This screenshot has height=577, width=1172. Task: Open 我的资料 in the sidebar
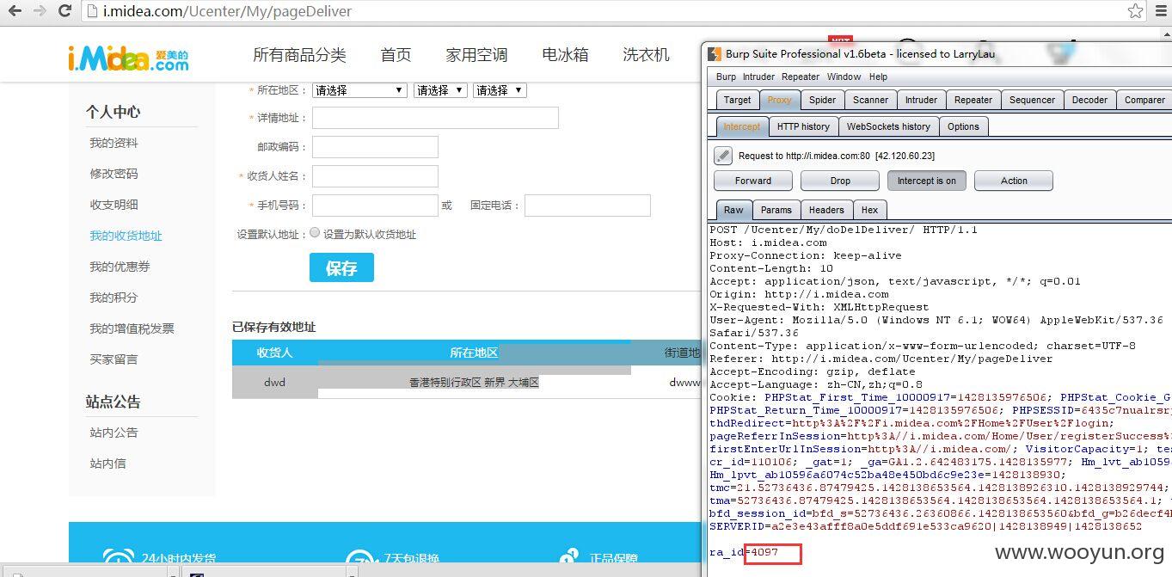114,143
